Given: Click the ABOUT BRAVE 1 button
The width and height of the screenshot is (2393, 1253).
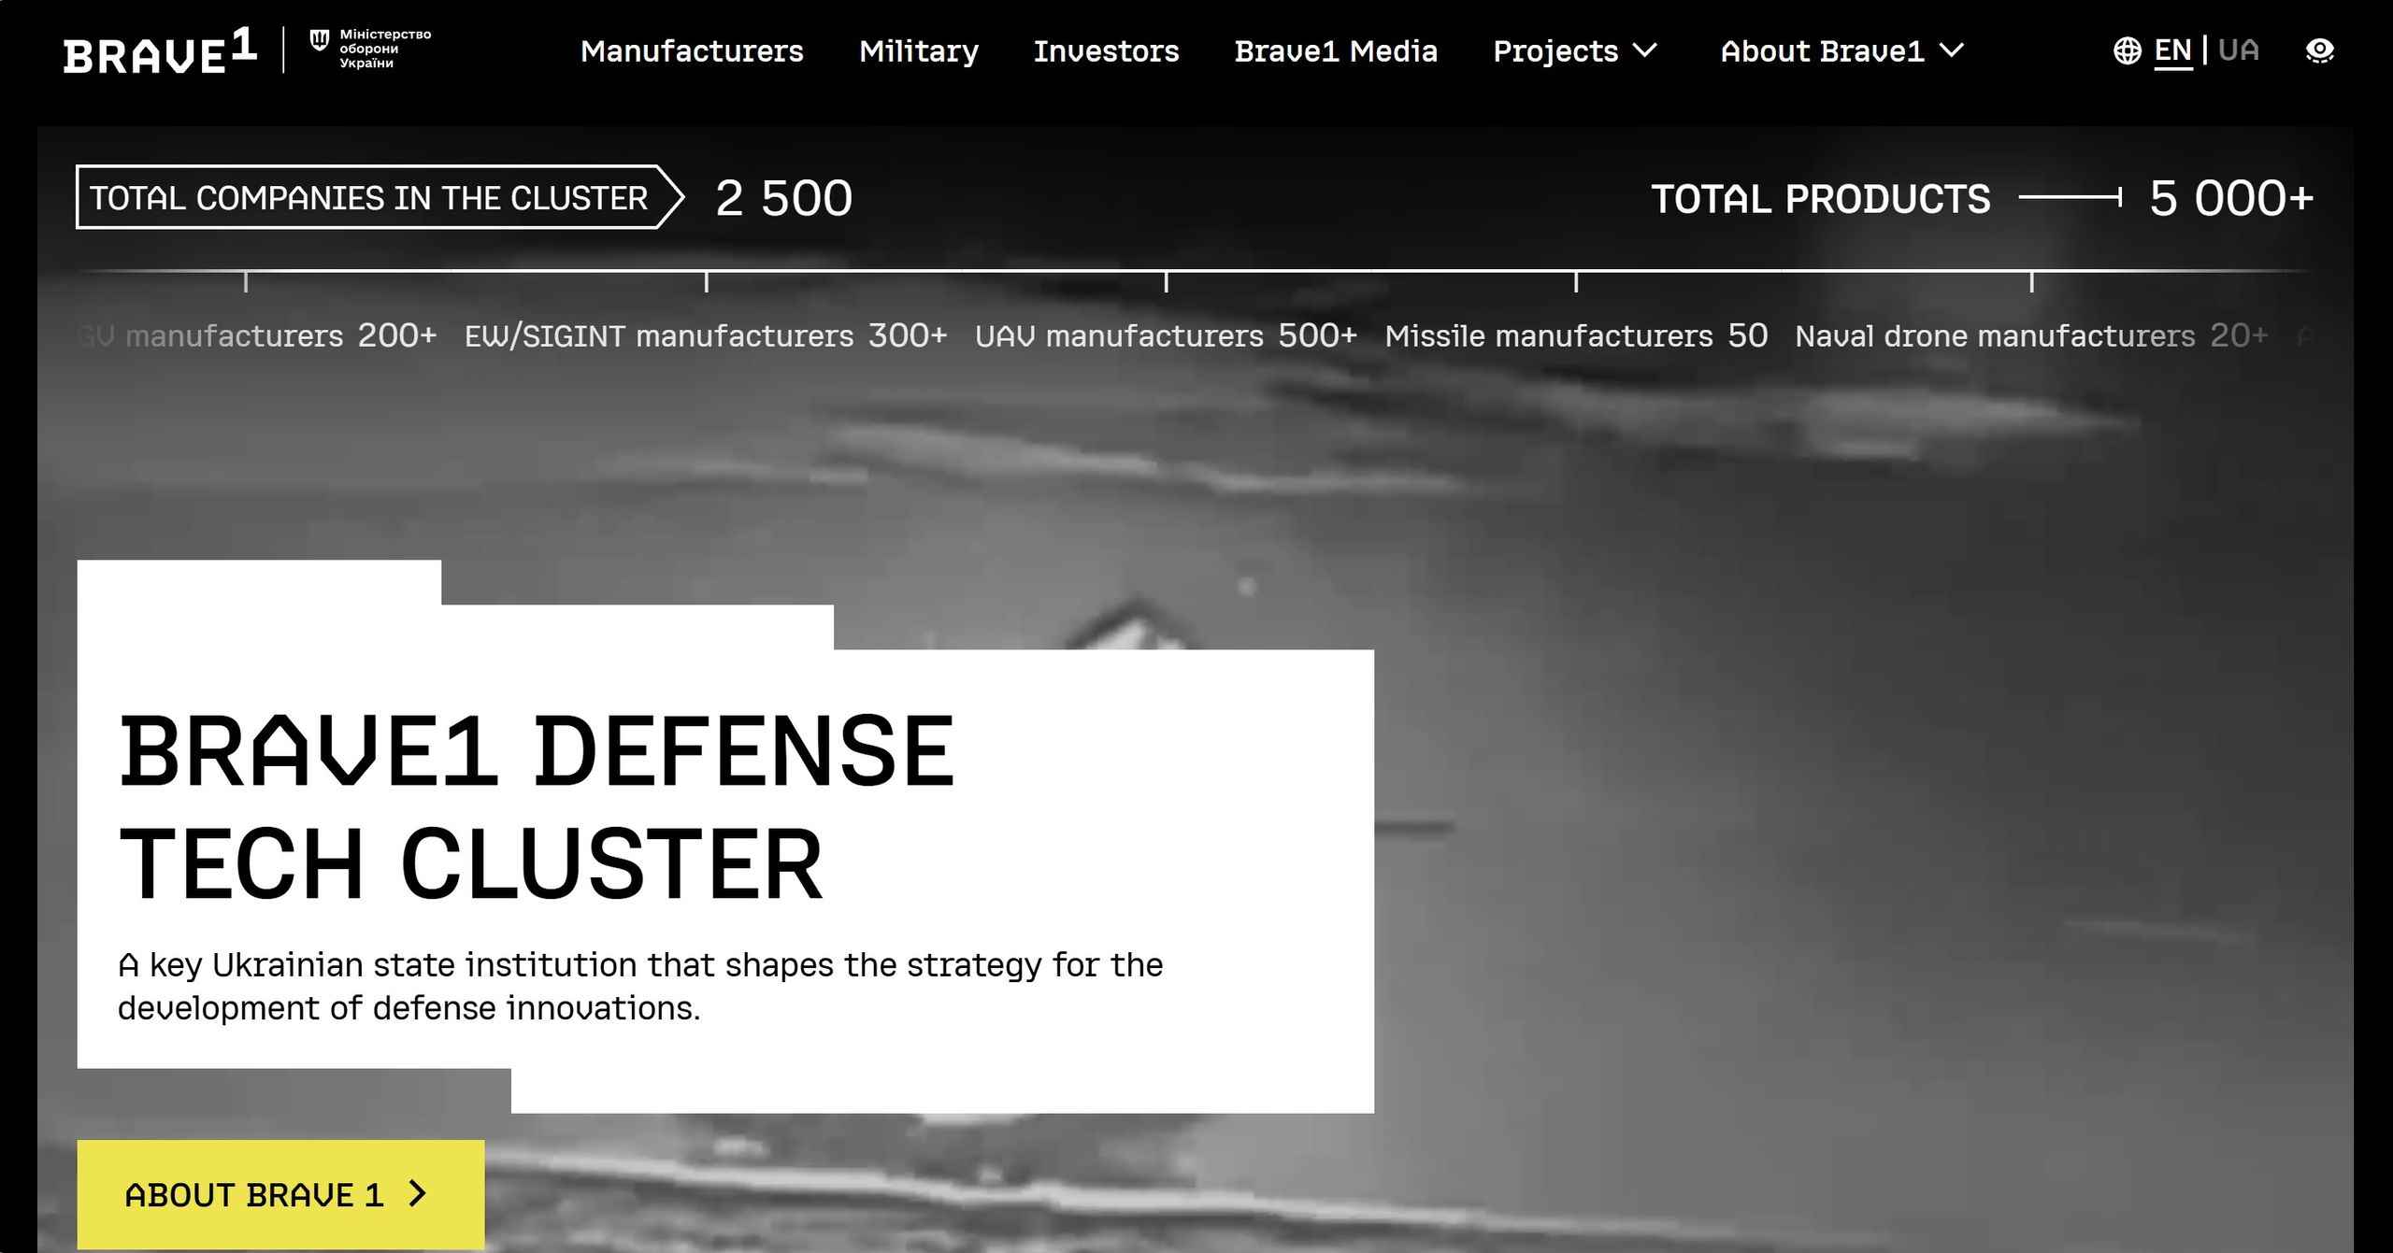Looking at the screenshot, I should coord(280,1194).
